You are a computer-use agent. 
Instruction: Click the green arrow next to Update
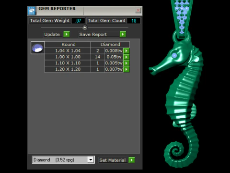coord(67,34)
